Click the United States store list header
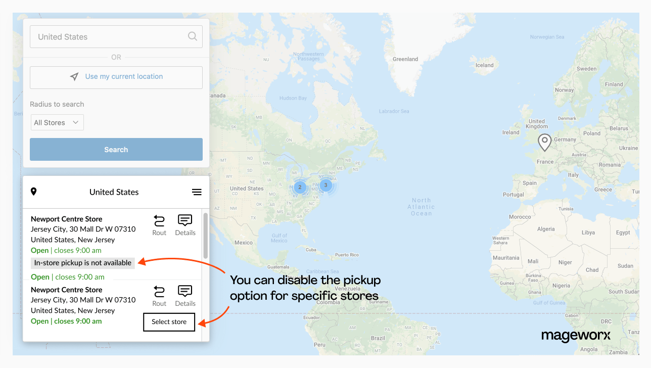 (114, 192)
